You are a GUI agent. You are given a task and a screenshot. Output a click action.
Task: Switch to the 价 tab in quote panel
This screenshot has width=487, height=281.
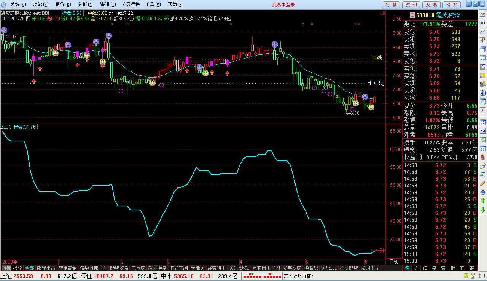pos(416,268)
